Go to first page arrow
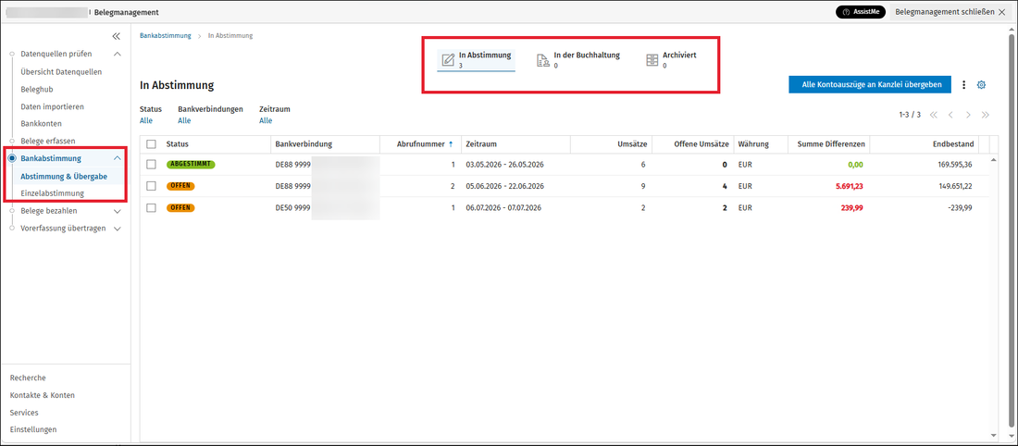Image resolution: width=1018 pixels, height=446 pixels. click(x=934, y=115)
